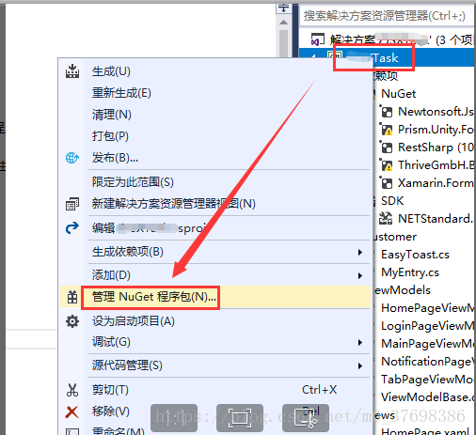Click the fit-to-window viewer button
The height and width of the screenshot is (435, 476).
tap(240, 418)
